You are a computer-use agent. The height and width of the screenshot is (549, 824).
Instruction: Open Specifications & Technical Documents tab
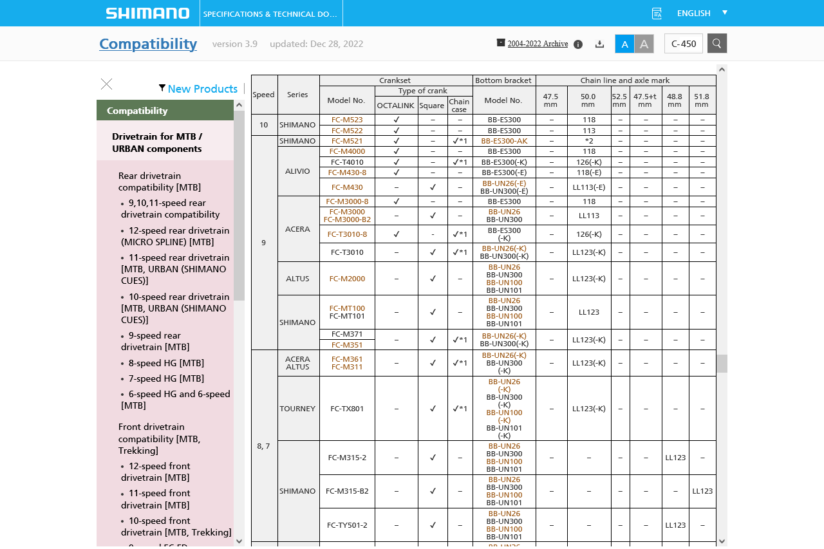click(x=270, y=14)
